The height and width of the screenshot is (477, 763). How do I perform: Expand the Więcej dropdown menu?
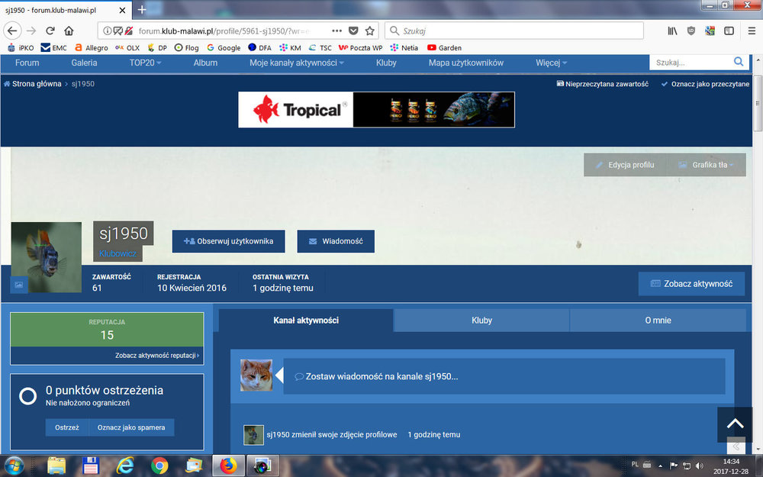[x=552, y=63]
